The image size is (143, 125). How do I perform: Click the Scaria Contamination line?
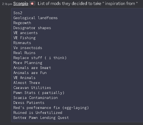point(36,98)
